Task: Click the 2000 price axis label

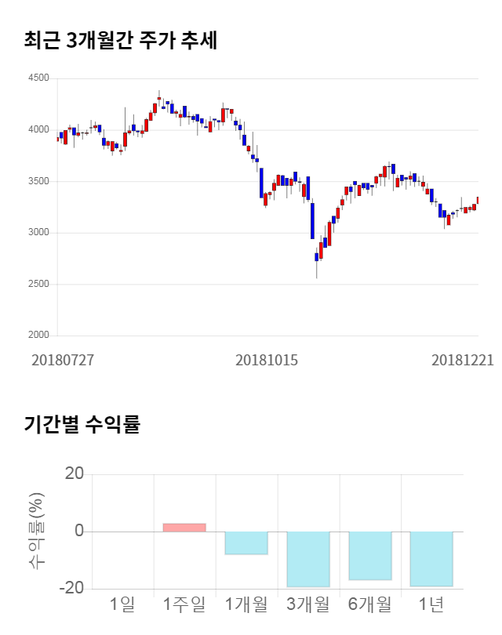Action: [x=38, y=336]
